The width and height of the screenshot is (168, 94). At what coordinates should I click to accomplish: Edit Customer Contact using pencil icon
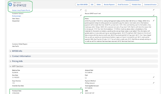(81, 15)
